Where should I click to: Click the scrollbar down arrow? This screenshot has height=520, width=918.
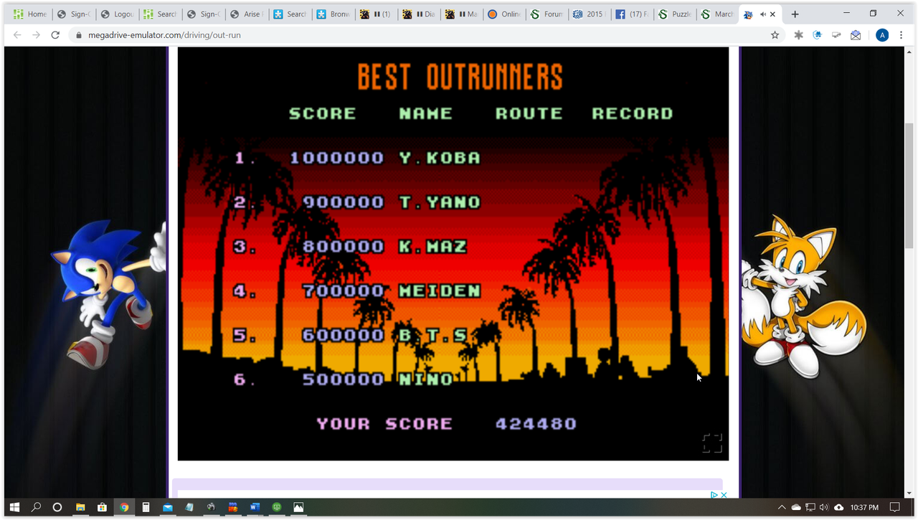(909, 493)
